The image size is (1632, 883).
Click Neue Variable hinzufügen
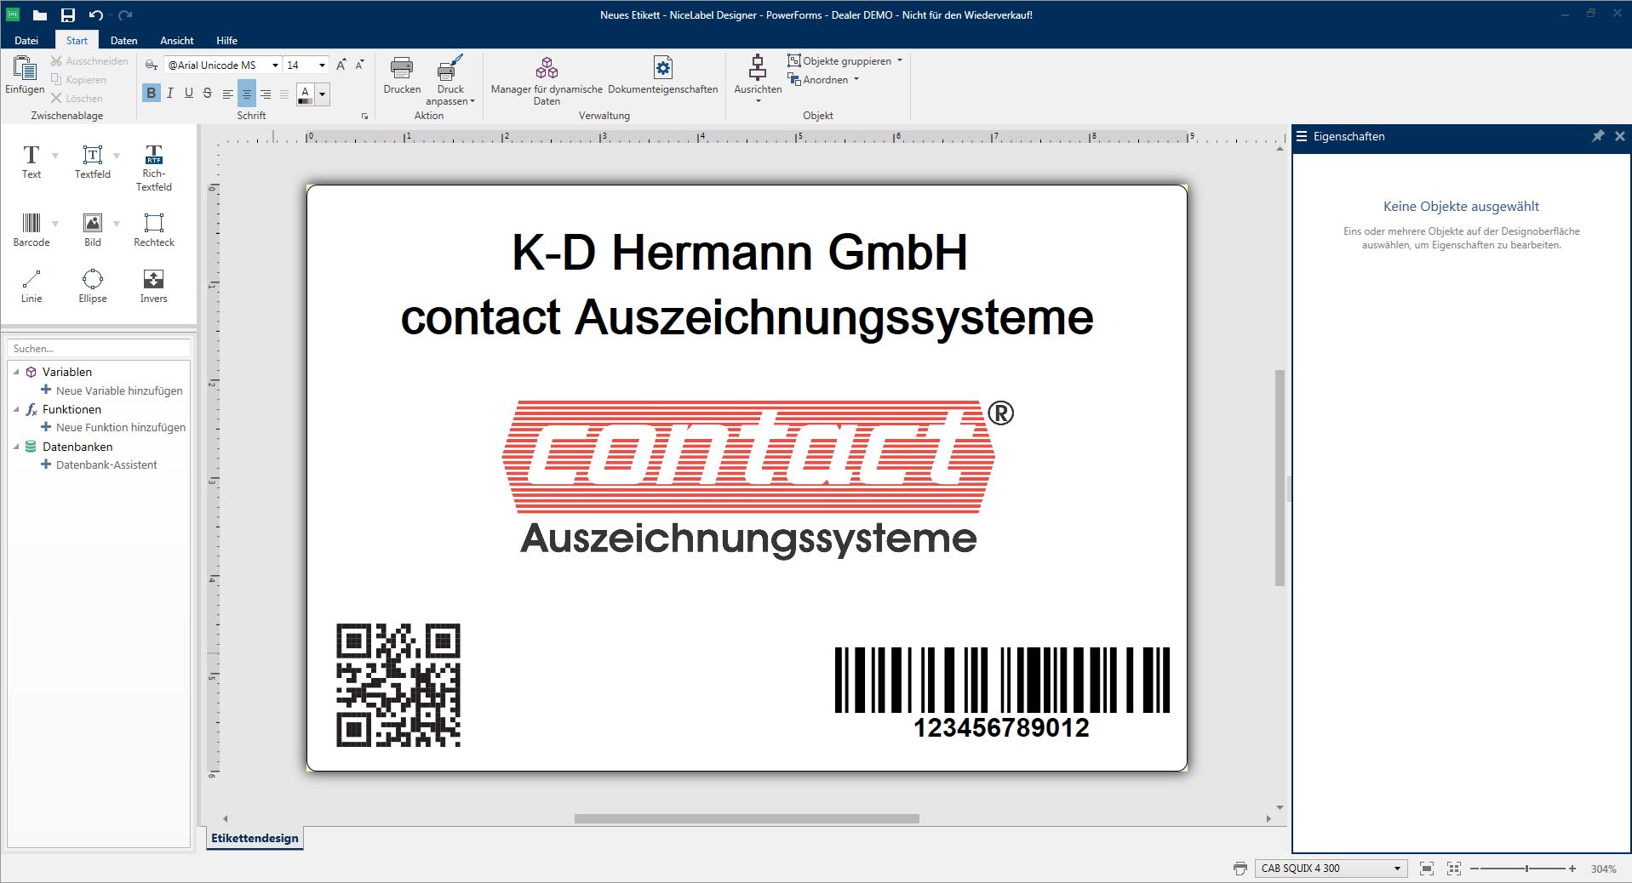click(x=119, y=390)
